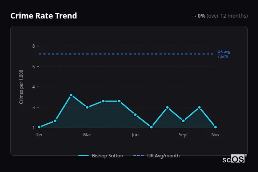Select the Jun data point on the line
This screenshot has width=258, height=172.
click(135, 114)
